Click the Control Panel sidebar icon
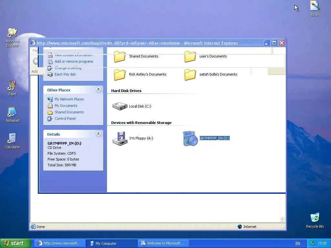The image size is (331, 248). [50, 119]
